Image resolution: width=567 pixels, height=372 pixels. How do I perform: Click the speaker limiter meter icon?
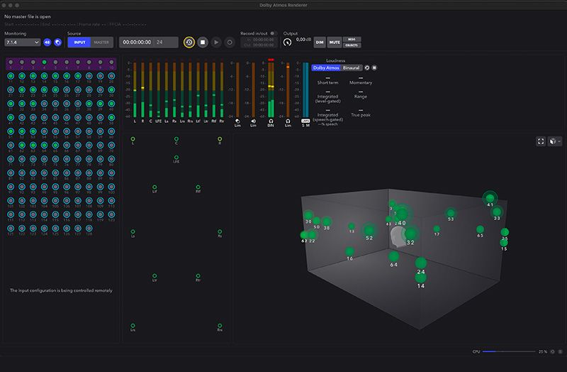254,121
